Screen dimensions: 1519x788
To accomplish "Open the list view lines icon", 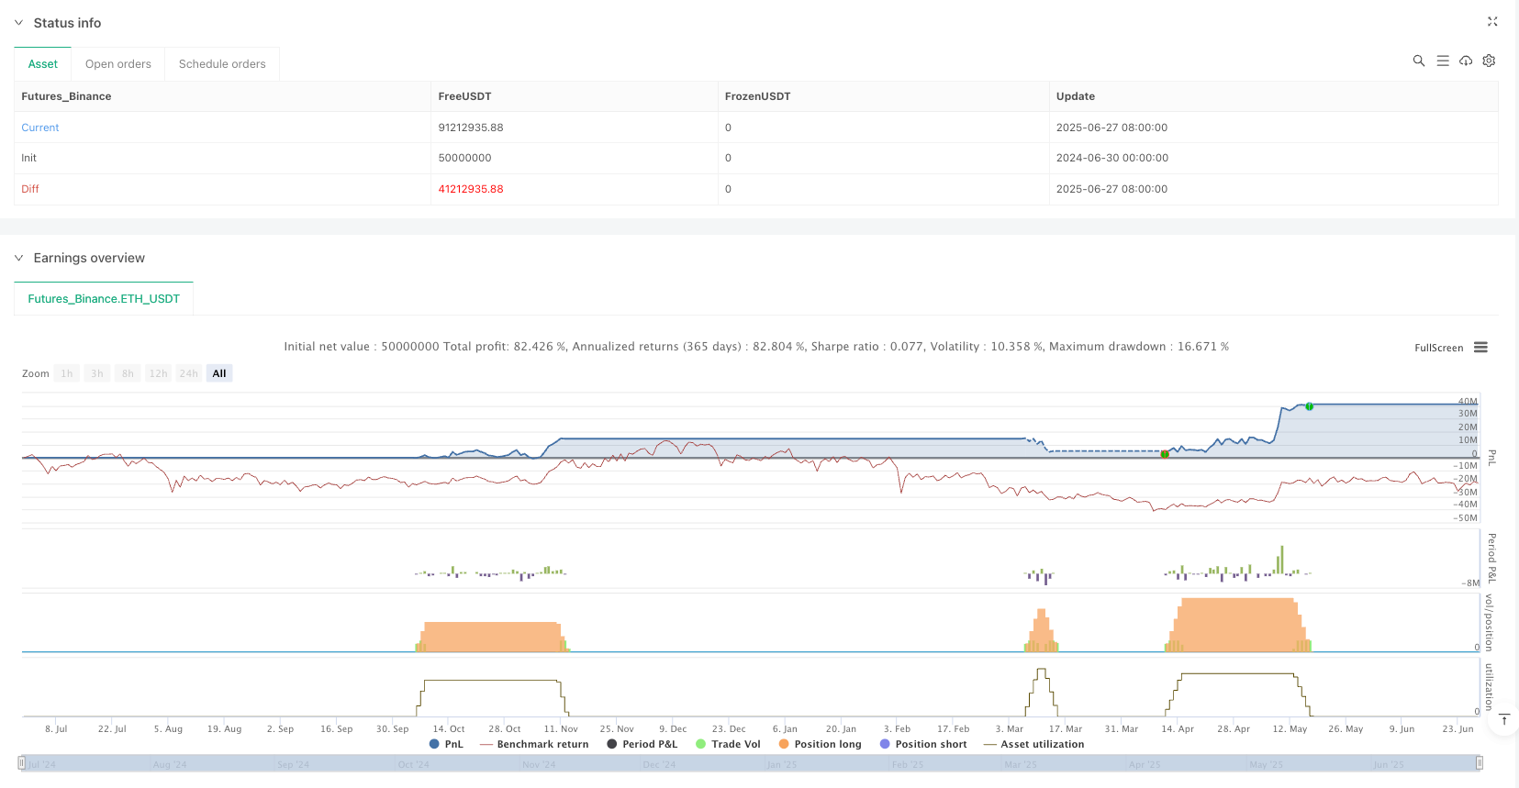I will [x=1442, y=61].
